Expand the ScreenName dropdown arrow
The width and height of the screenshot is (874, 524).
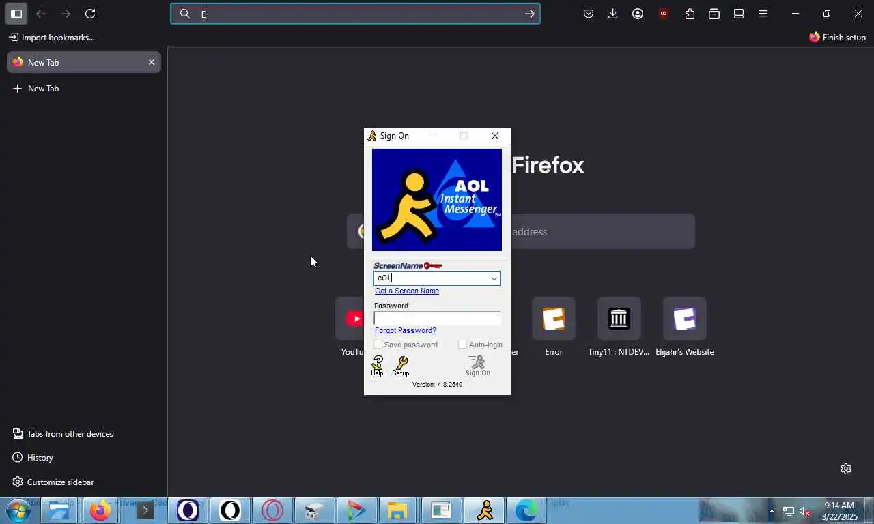(494, 278)
